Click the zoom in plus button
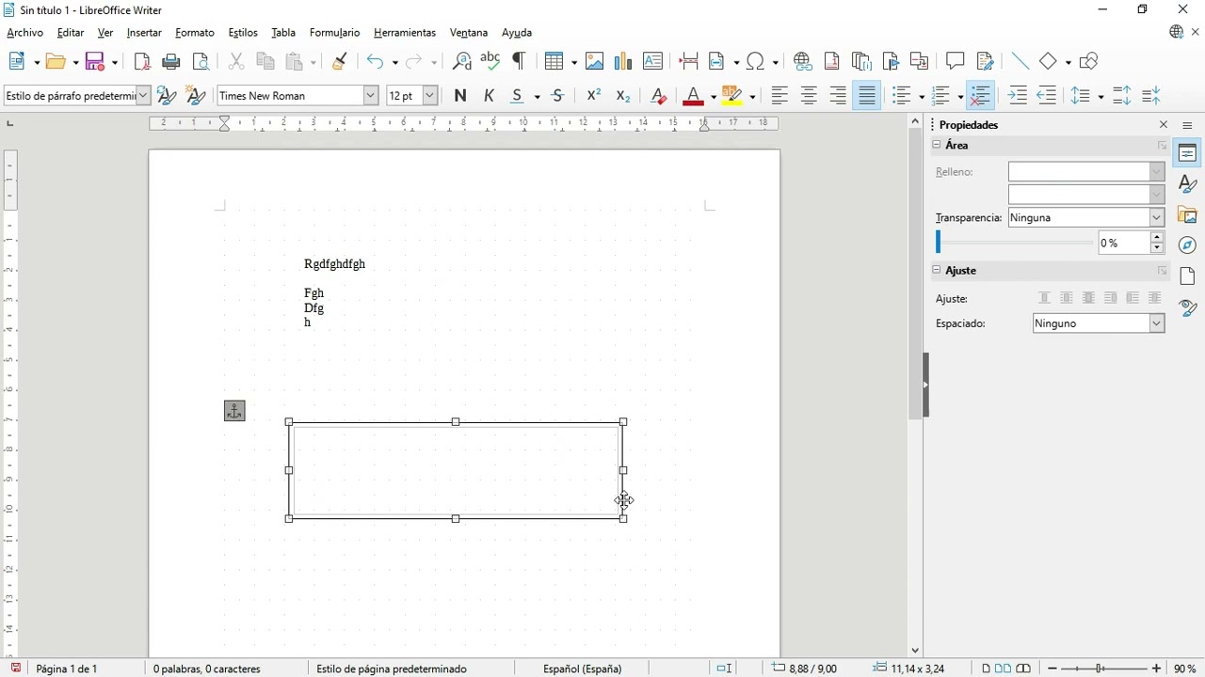 [x=1157, y=669]
